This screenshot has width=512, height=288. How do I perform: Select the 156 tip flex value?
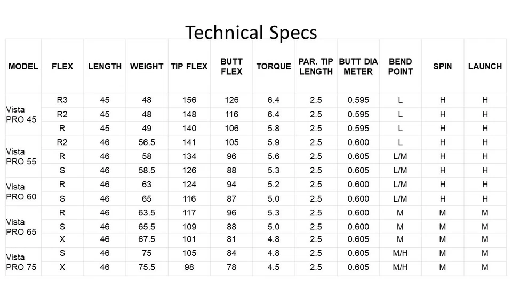coord(189,100)
